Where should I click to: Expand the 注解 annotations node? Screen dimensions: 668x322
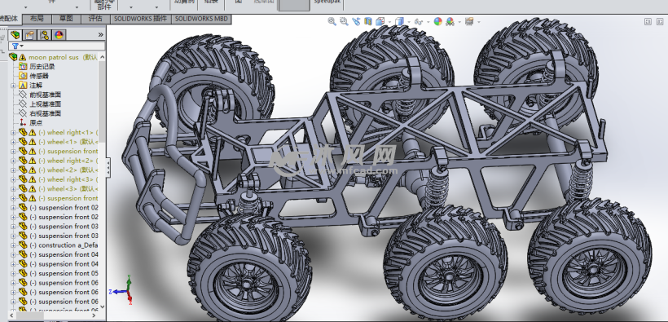13,86
